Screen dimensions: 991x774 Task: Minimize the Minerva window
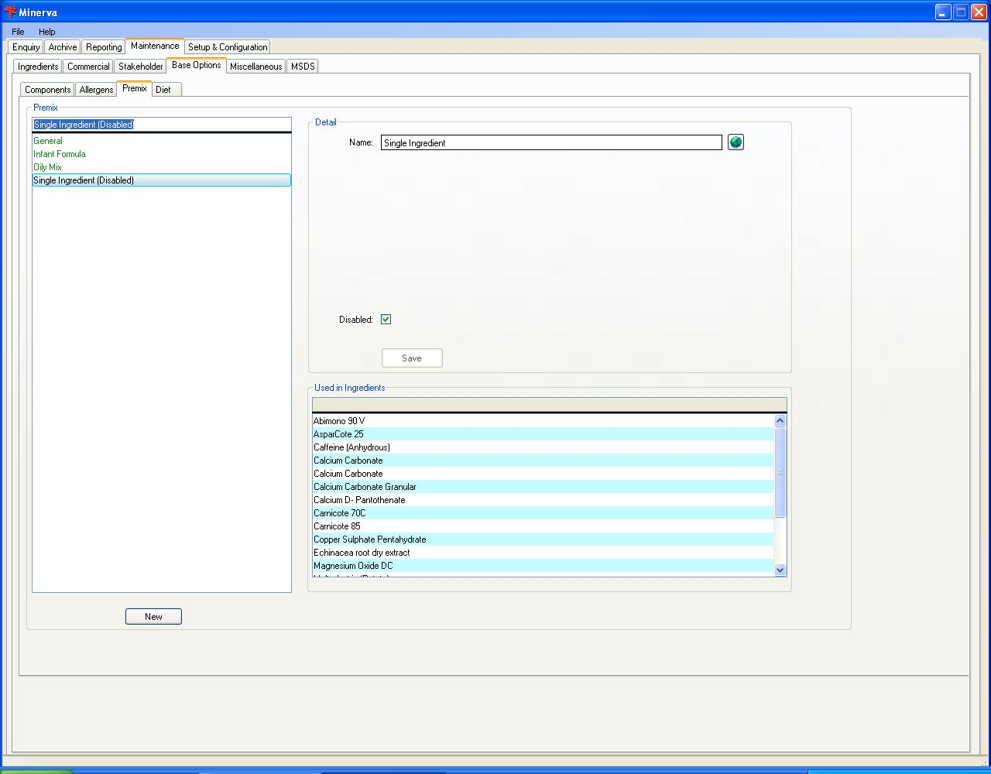point(942,12)
